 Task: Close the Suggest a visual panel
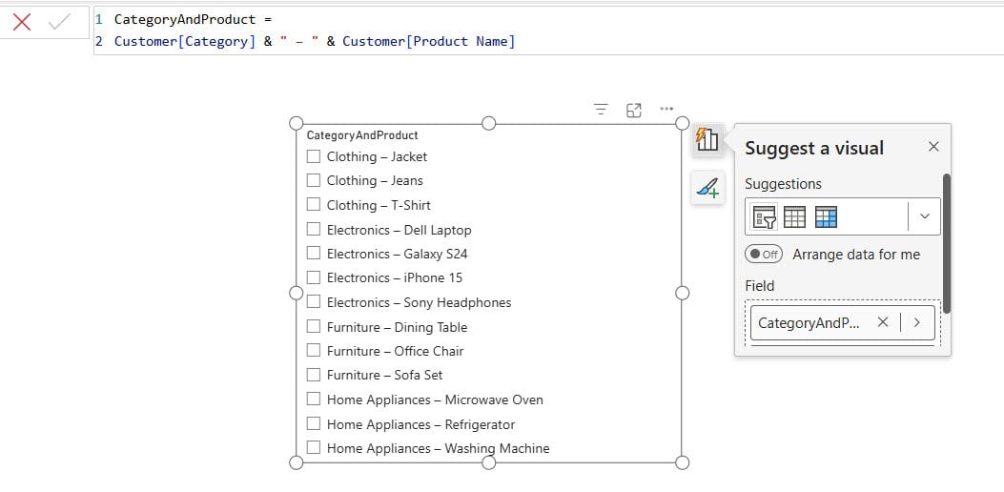(x=933, y=147)
